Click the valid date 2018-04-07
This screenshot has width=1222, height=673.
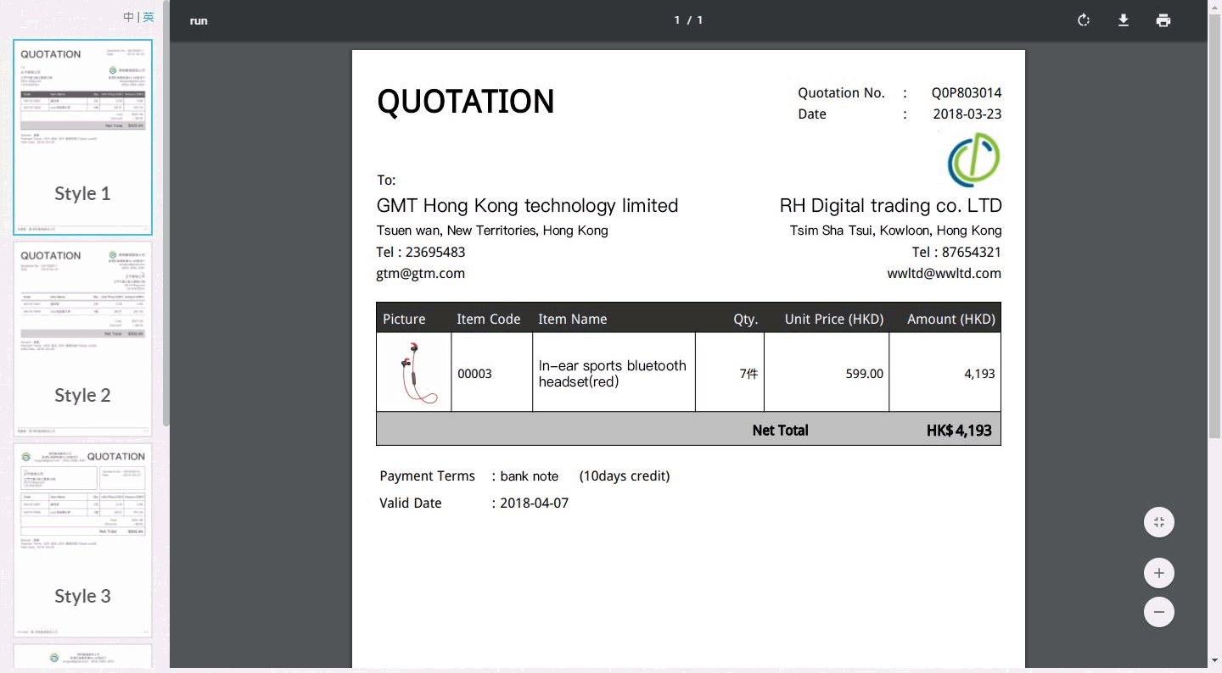(x=535, y=503)
